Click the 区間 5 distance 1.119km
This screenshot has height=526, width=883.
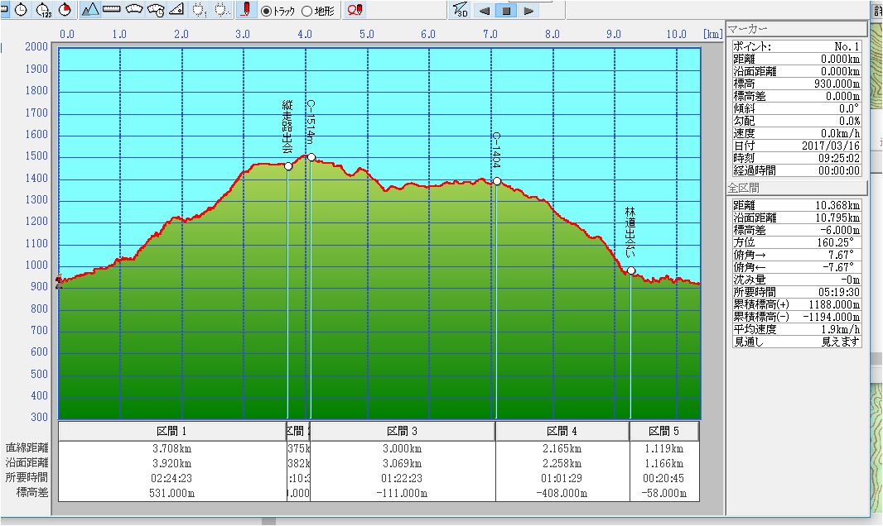pos(664,448)
